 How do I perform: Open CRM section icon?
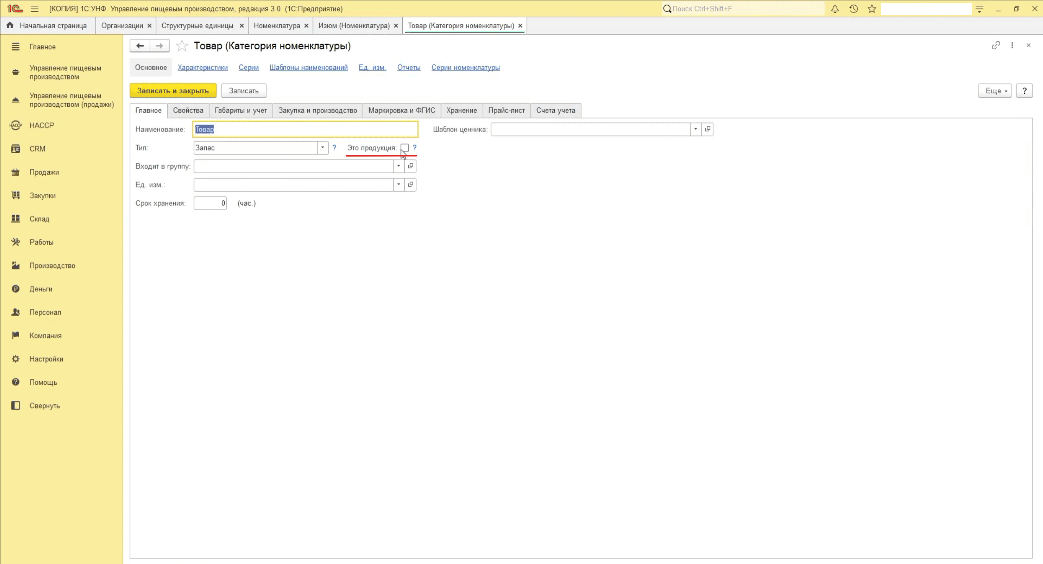15,149
